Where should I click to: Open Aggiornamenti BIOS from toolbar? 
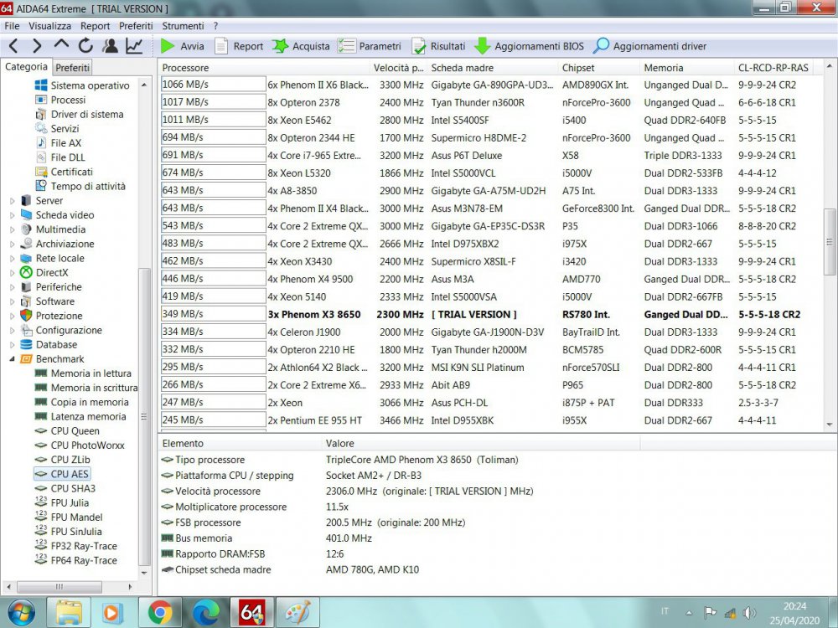pyautogui.click(x=530, y=46)
